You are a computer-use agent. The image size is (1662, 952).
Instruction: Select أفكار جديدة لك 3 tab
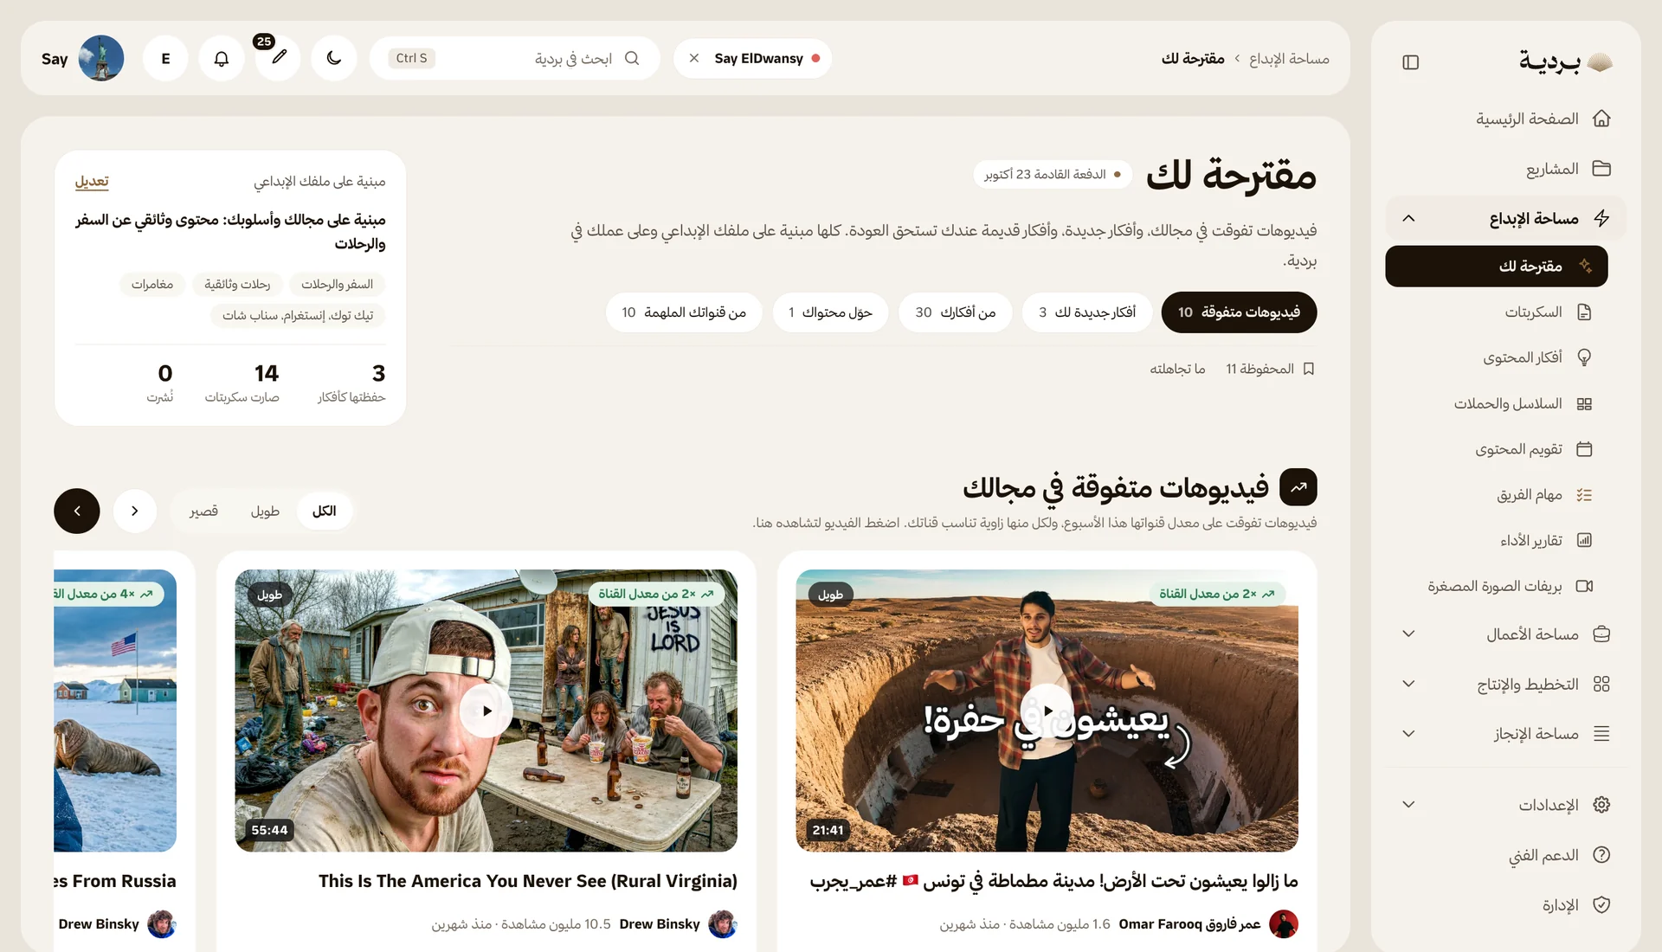(x=1086, y=312)
